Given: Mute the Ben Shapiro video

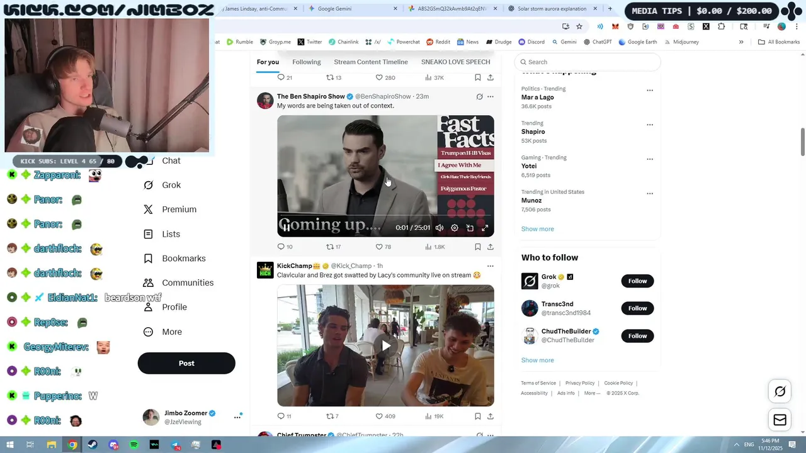Looking at the screenshot, I should tap(440, 228).
